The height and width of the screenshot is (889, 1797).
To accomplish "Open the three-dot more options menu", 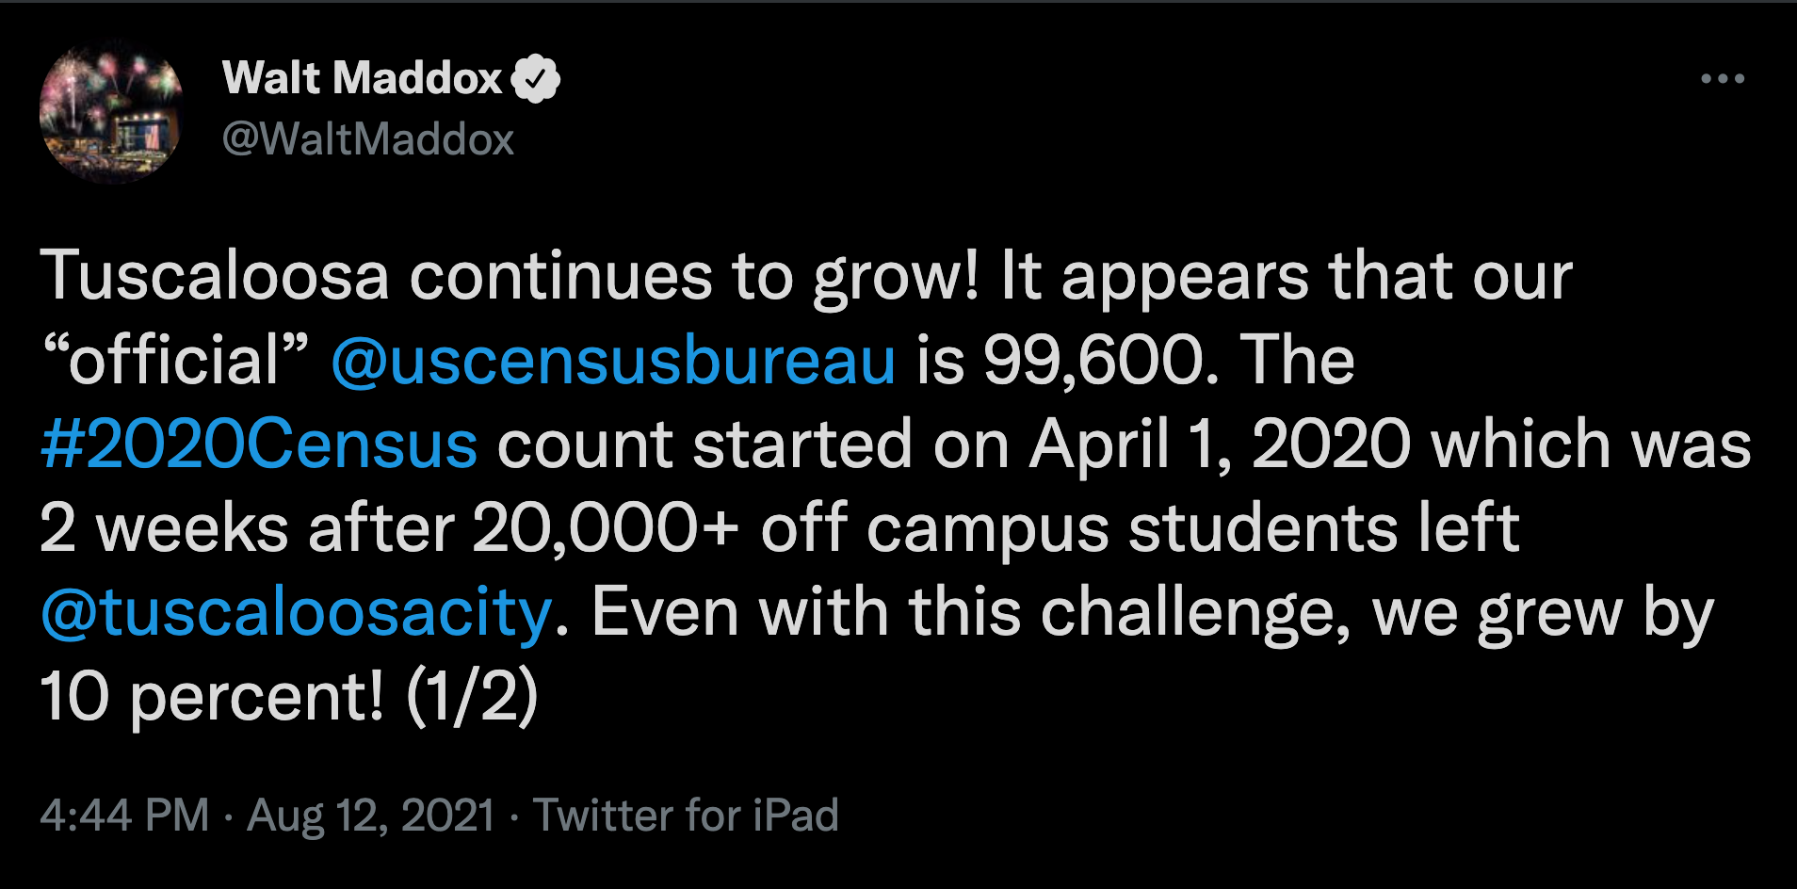I will coord(1722,79).
